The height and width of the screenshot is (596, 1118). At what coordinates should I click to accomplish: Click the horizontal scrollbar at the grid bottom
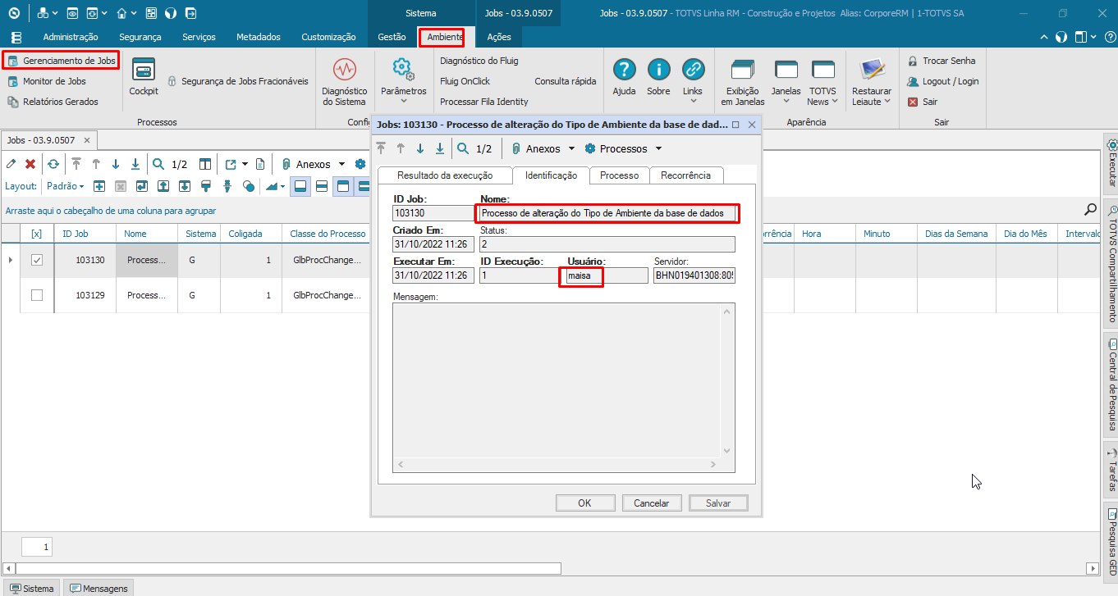(x=287, y=568)
